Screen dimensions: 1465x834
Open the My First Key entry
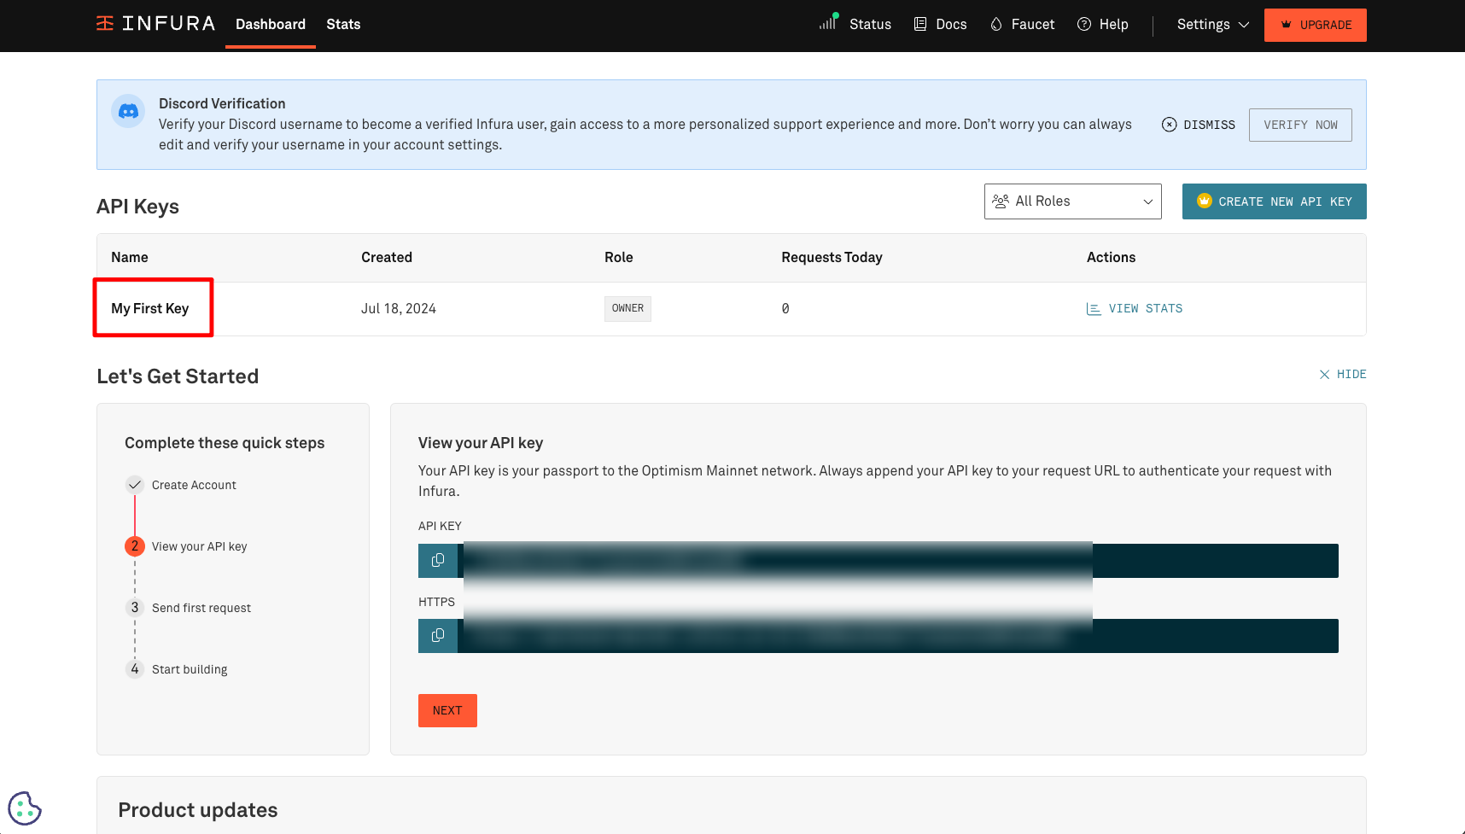click(150, 308)
